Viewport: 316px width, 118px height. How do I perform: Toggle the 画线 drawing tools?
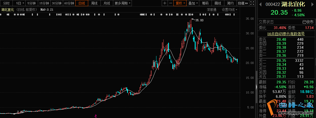[218, 3]
